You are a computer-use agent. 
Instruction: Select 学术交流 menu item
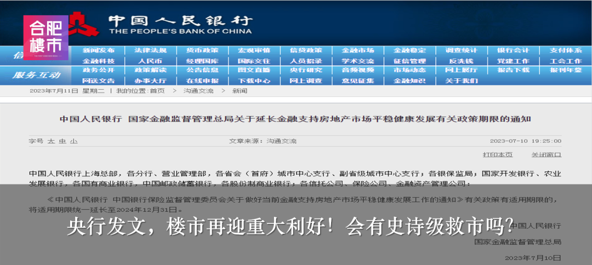pos(357,61)
